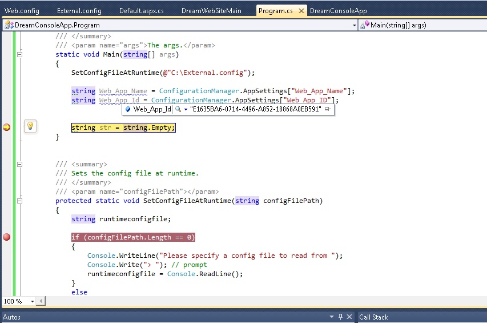The height and width of the screenshot is (323, 487).
Task: Open the 100 % zoom level dropdown
Action: (32, 301)
